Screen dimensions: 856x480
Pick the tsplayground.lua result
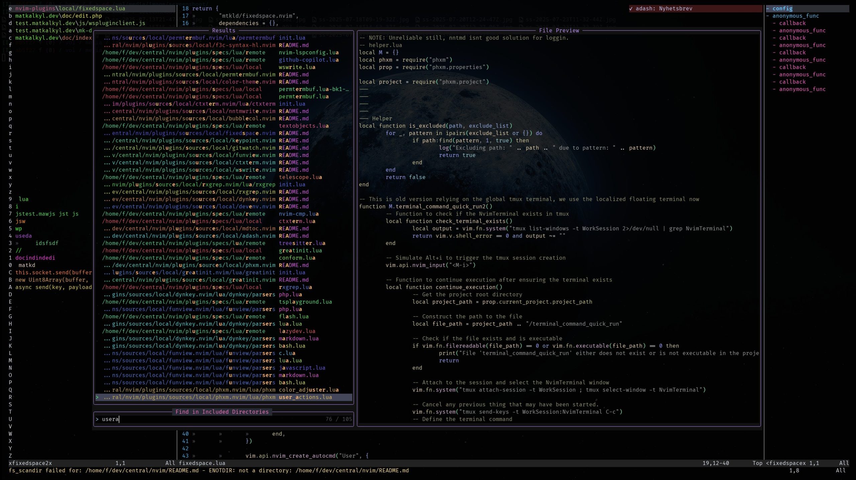click(223, 302)
